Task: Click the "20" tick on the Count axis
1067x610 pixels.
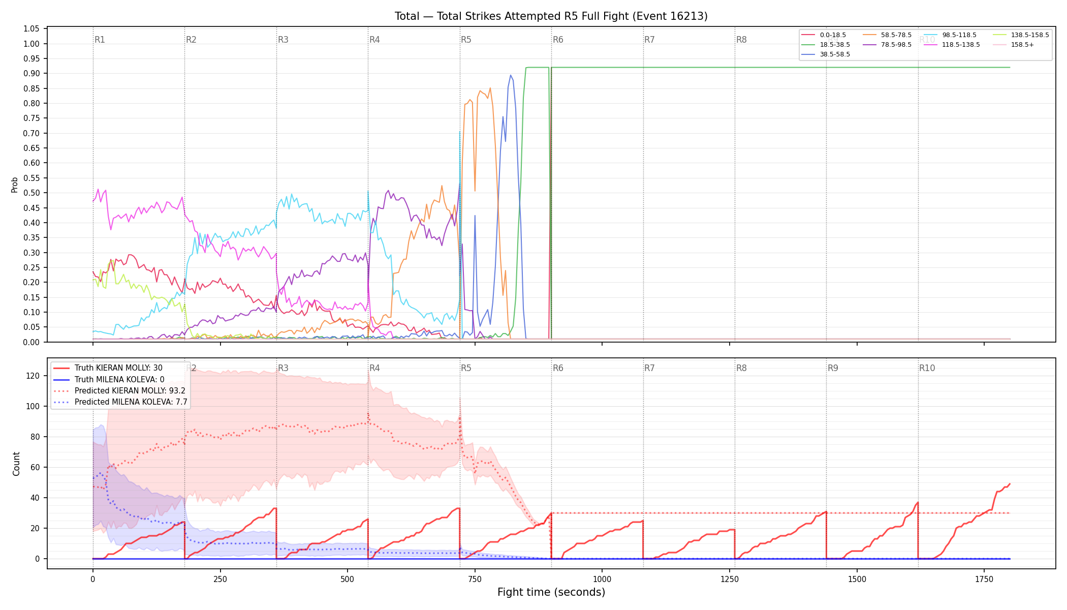Action: click(x=36, y=528)
